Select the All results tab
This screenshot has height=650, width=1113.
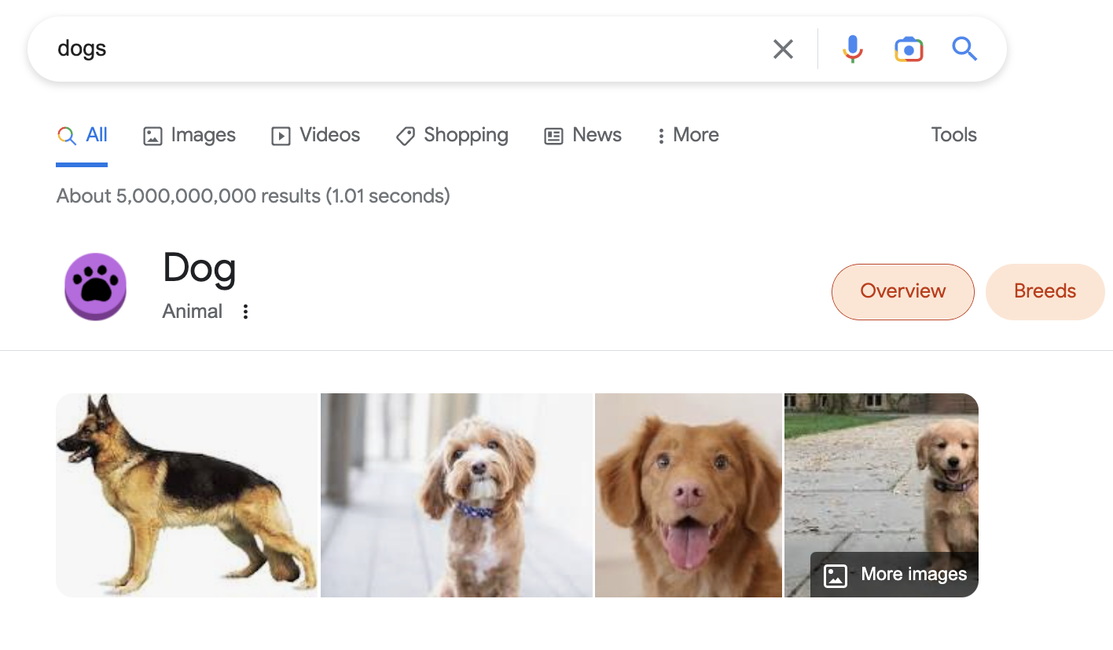[83, 135]
